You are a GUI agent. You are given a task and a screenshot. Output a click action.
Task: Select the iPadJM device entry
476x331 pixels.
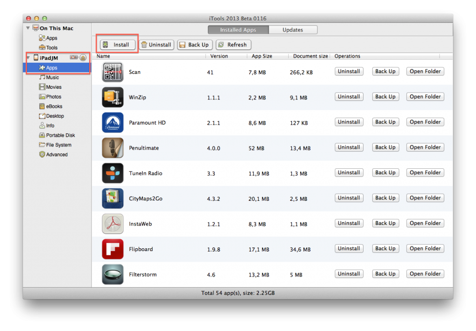tap(48, 58)
